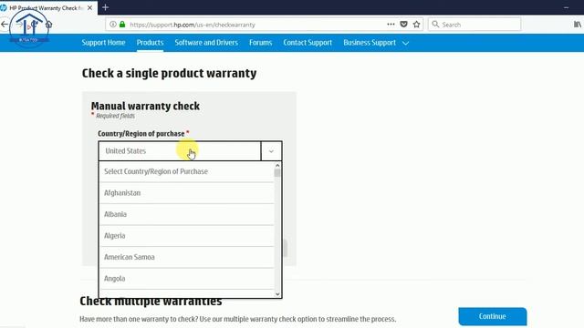Click the browser home icon
Screen dimensions: 584x328
coord(48,25)
